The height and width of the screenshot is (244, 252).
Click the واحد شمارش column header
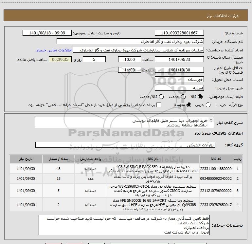pos(91,159)
